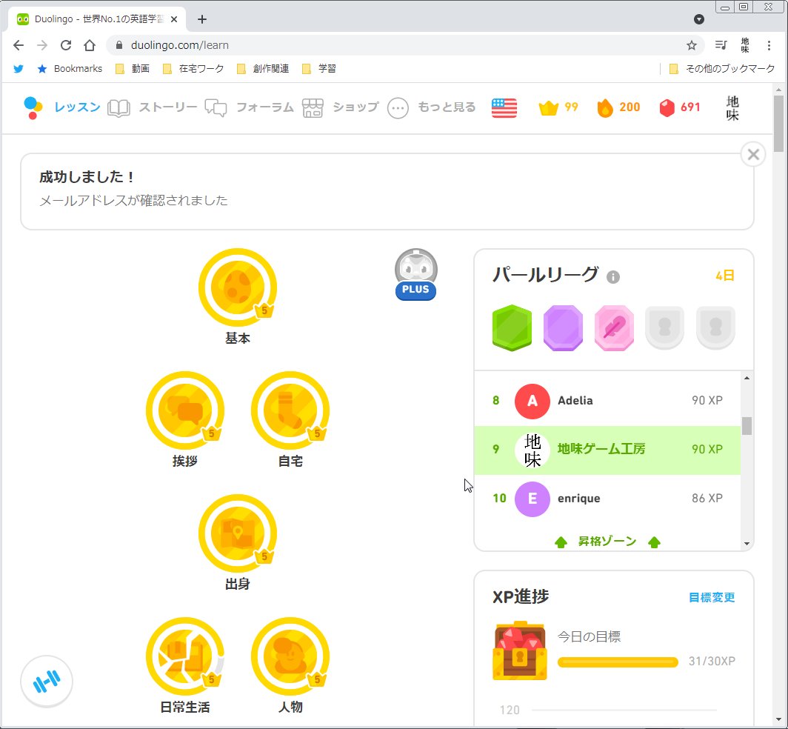
Task: Click the dumbbell practice button
Action: [46, 682]
